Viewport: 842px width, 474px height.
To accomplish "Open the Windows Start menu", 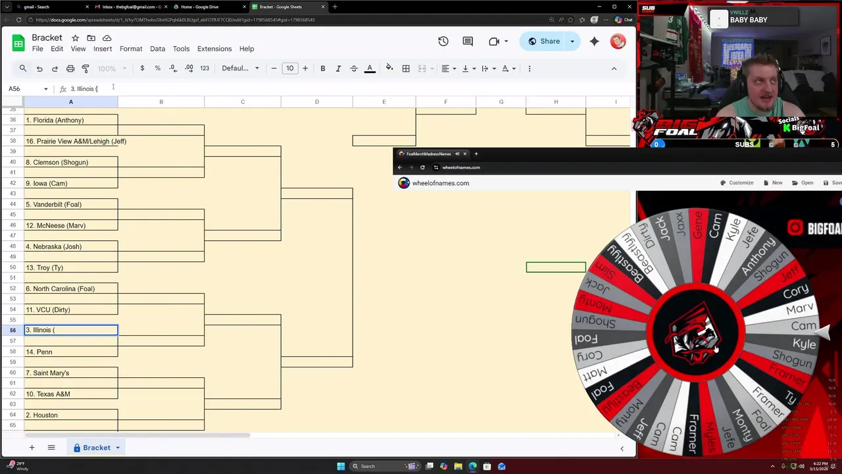I will [x=341, y=466].
